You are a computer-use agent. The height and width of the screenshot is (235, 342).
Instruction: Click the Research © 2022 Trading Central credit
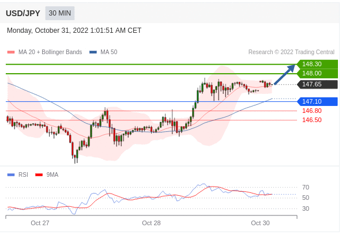click(x=291, y=52)
